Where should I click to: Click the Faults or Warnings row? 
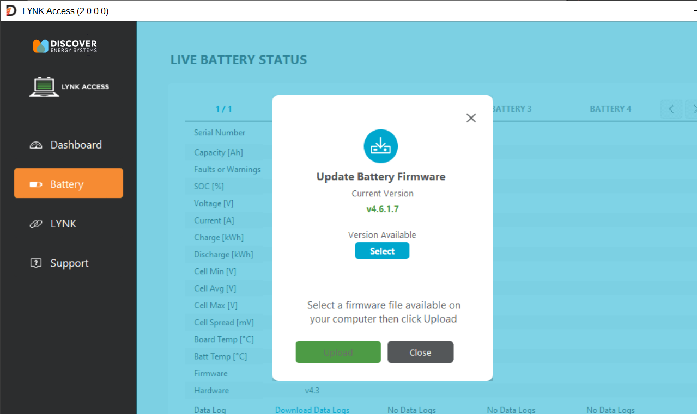(x=227, y=169)
